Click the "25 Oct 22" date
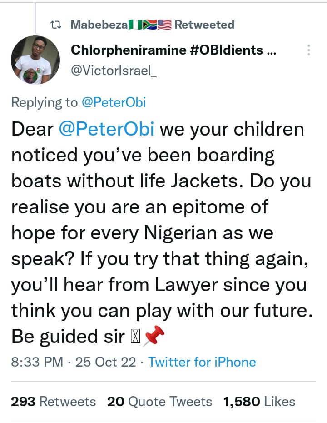Viewport: 327px width, 423px height. pos(105,362)
